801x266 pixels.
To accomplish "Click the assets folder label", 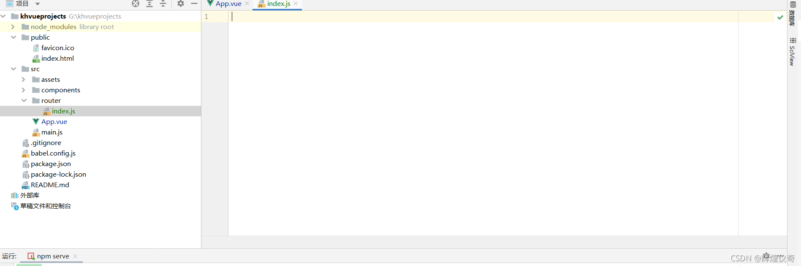I will click(51, 79).
